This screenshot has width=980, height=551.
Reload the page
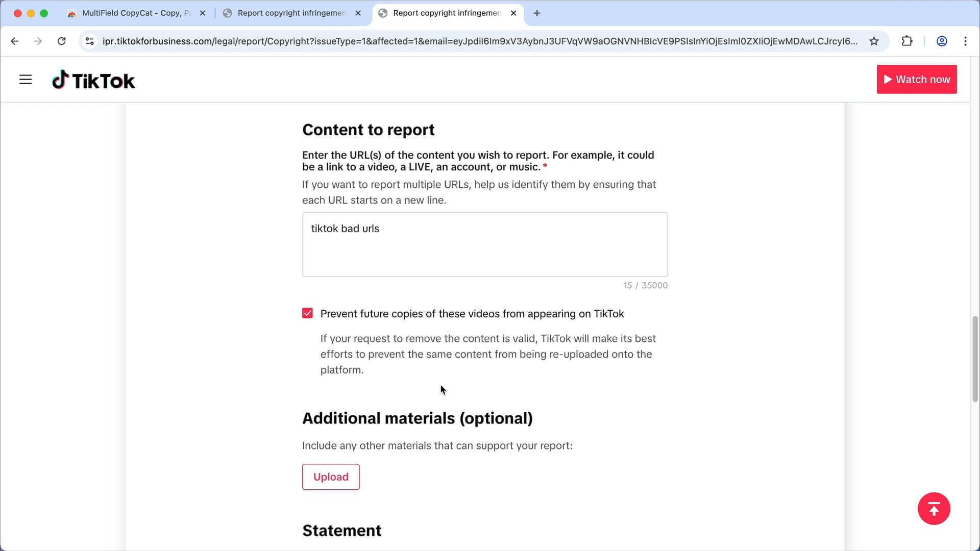coord(61,41)
